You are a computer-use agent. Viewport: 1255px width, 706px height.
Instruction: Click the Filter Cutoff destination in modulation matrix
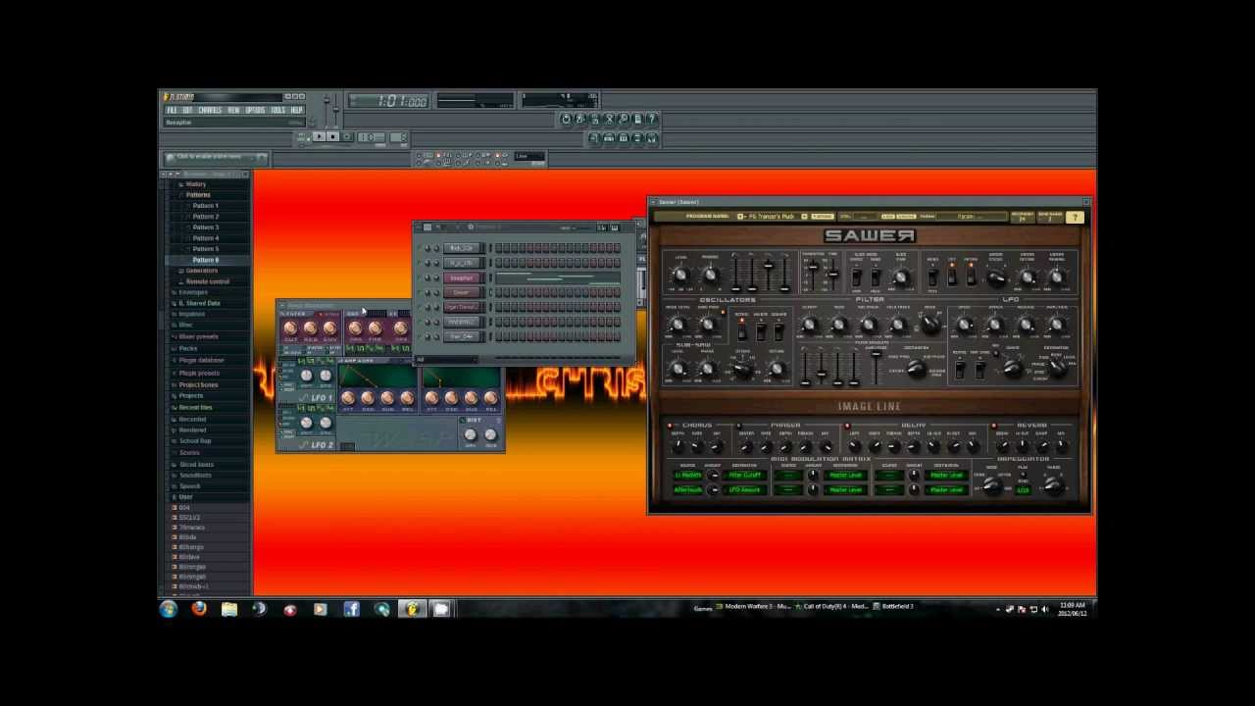point(744,476)
